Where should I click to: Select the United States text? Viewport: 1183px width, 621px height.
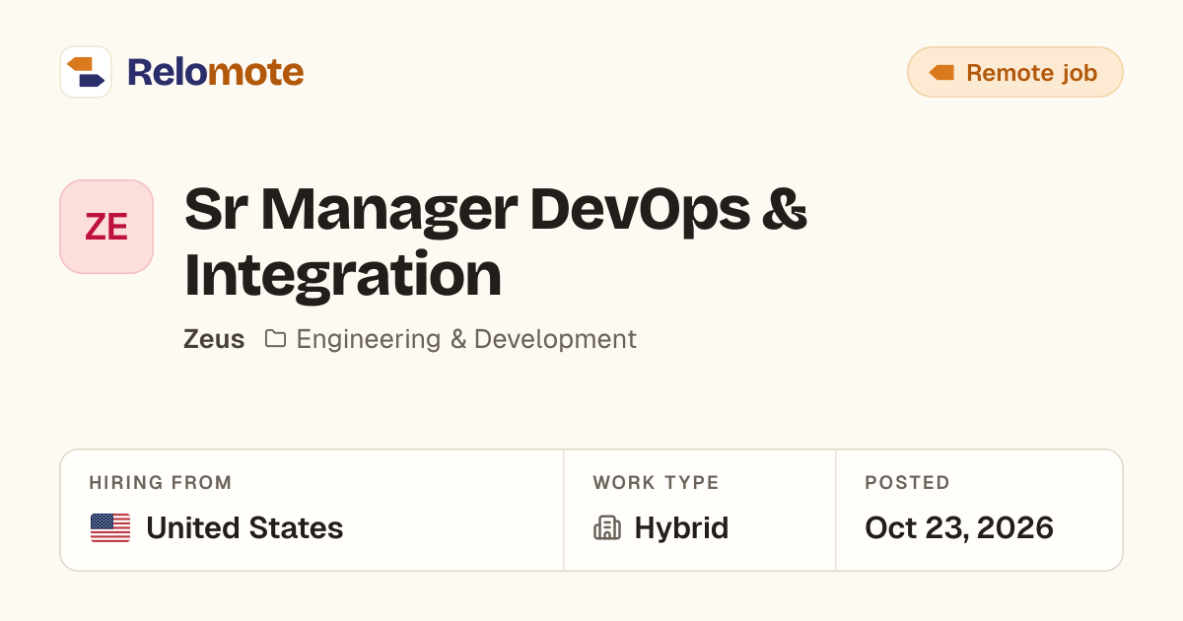(244, 528)
